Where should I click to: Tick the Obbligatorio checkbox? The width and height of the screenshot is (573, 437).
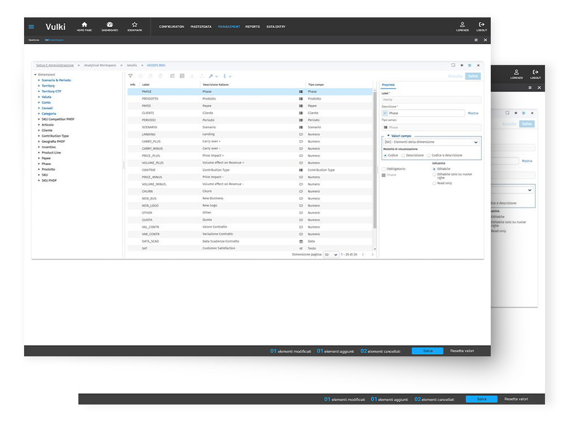pyautogui.click(x=383, y=169)
